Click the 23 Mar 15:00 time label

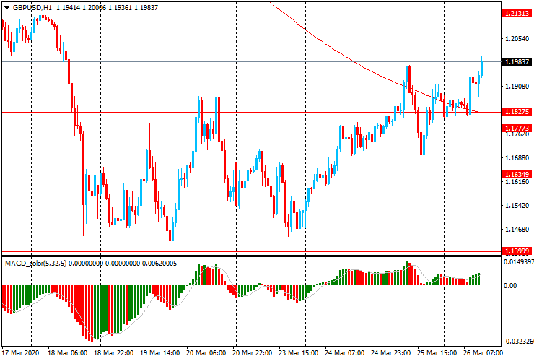299,352
